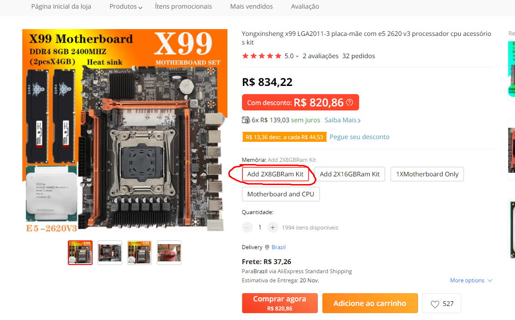Image resolution: width=515 pixels, height=320 pixels.
Task: Decrease quantity with the minus button
Action: (x=247, y=227)
